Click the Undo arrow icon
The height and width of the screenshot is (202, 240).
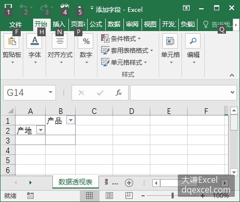pos(24,7)
